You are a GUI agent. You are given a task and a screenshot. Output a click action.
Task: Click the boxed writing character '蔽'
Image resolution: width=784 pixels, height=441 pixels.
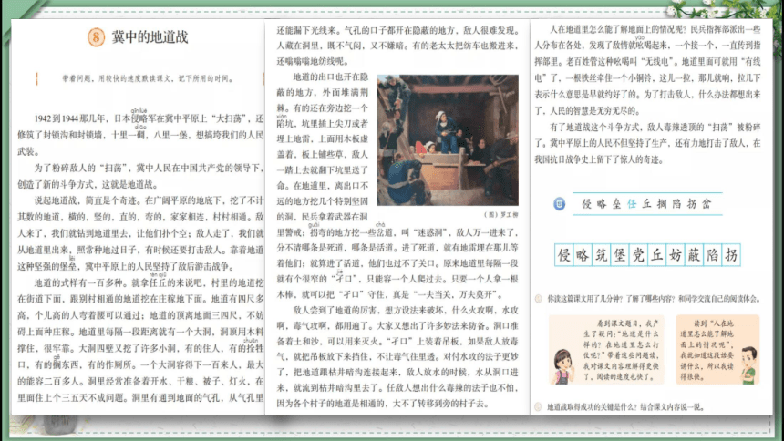pyautogui.click(x=694, y=255)
